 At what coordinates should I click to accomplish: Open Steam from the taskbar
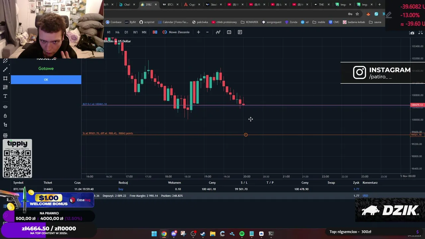click(x=203, y=234)
